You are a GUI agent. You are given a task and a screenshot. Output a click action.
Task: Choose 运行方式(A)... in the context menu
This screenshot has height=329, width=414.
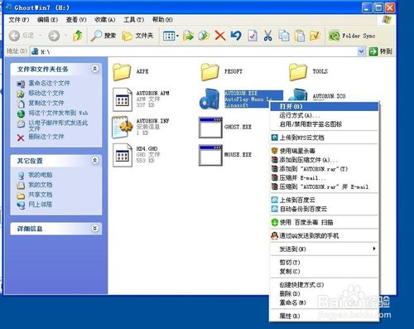(324, 115)
